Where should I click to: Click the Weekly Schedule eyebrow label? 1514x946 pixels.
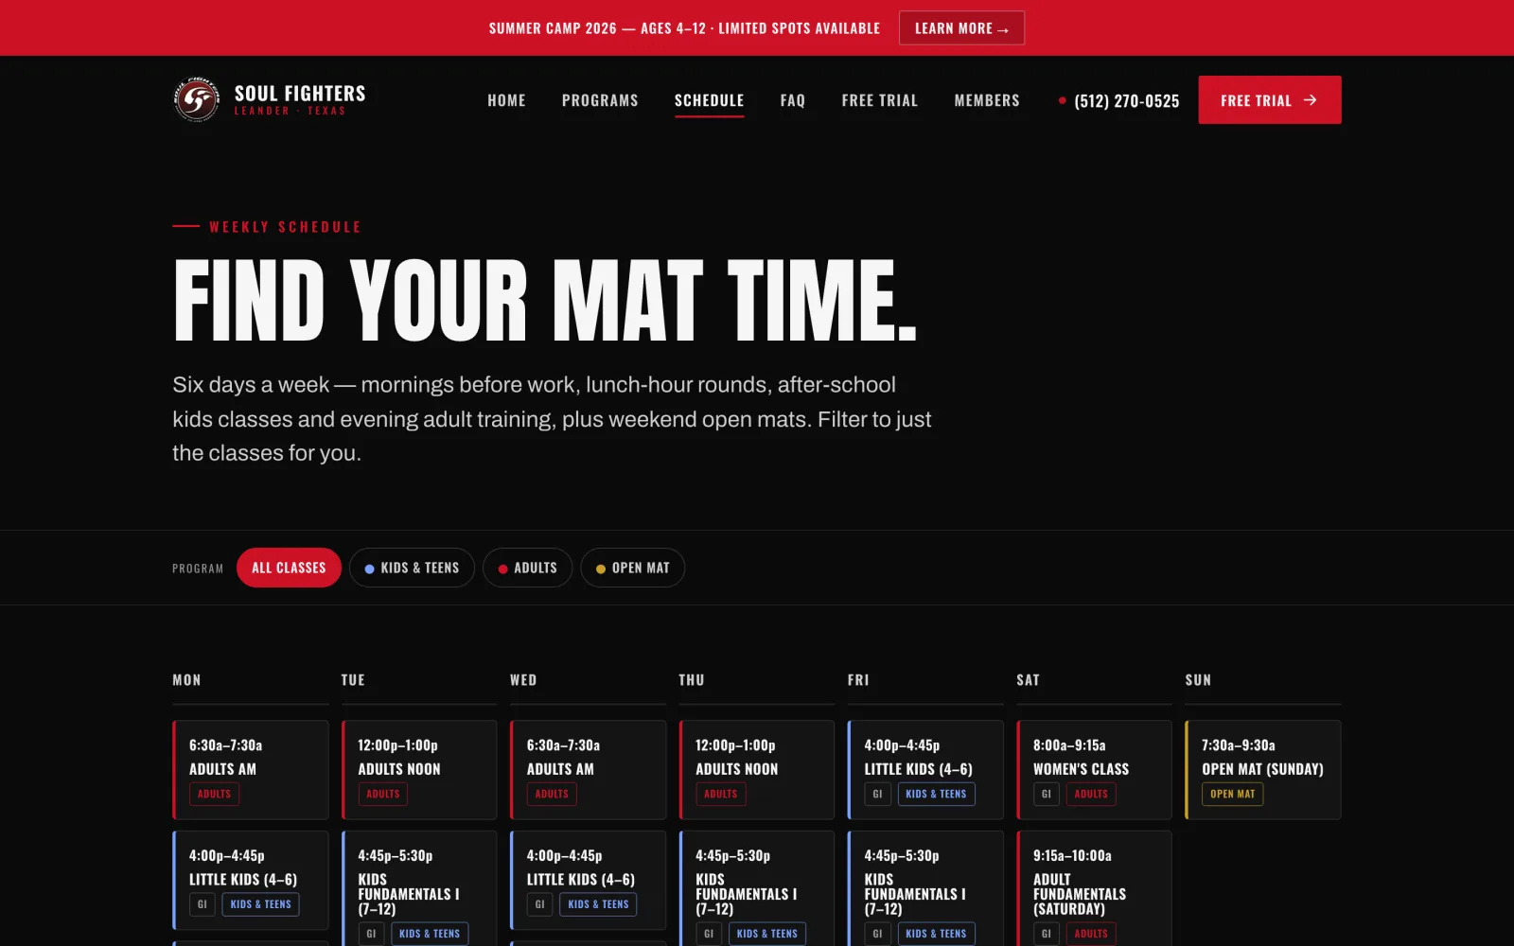[x=285, y=227]
